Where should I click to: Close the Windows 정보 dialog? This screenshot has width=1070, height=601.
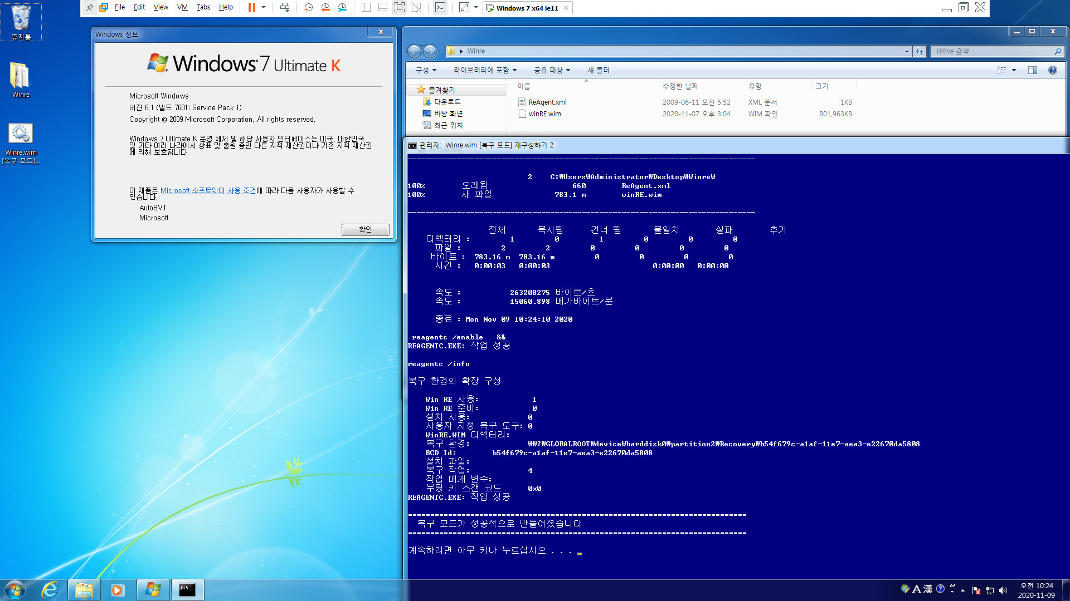pos(381,32)
